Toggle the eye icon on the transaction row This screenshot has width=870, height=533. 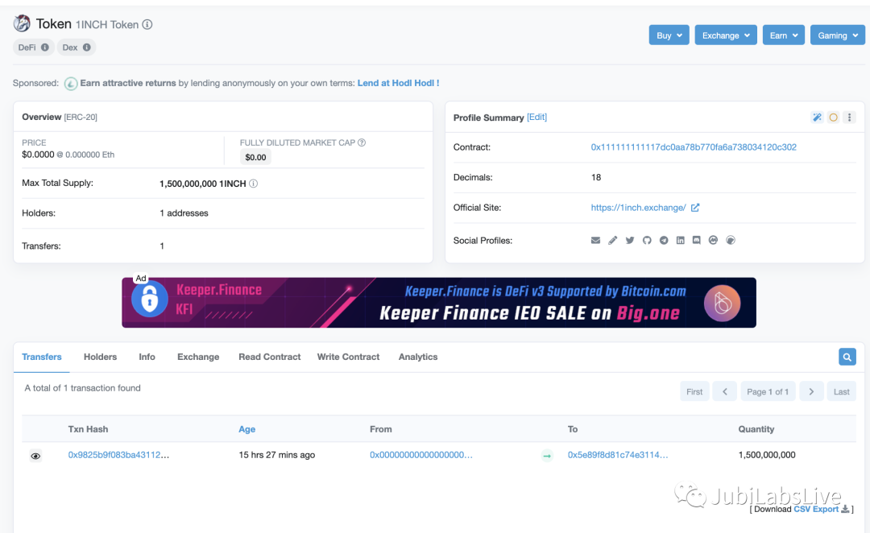[35, 456]
